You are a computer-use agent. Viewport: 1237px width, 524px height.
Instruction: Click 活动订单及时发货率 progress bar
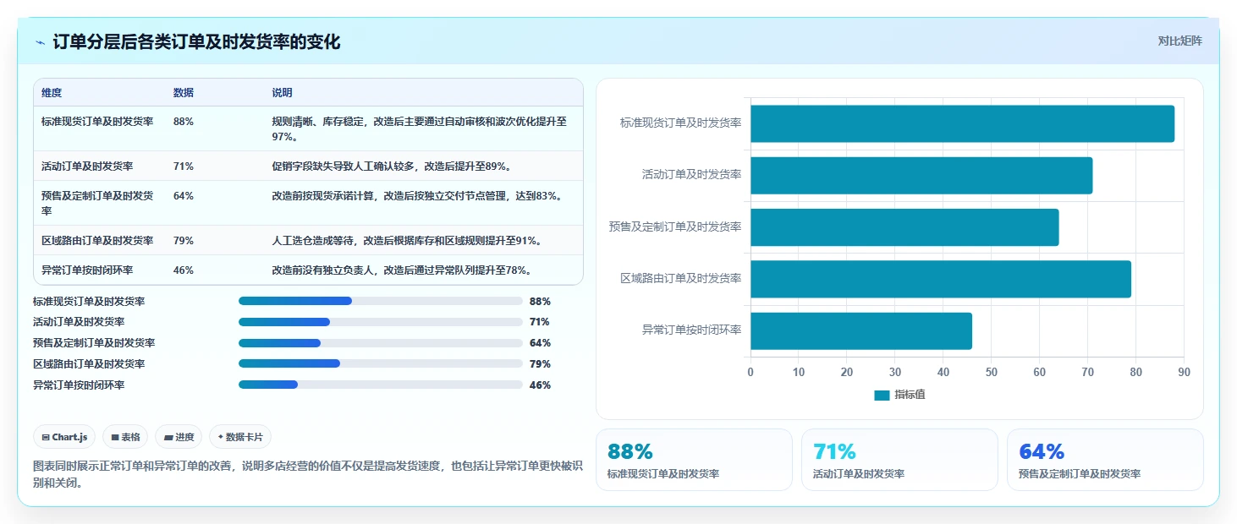coord(381,322)
